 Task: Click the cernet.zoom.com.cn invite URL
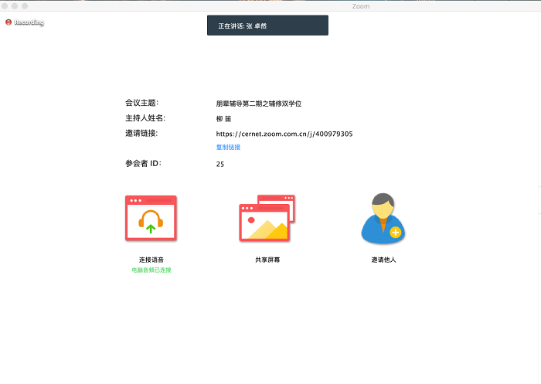(284, 134)
